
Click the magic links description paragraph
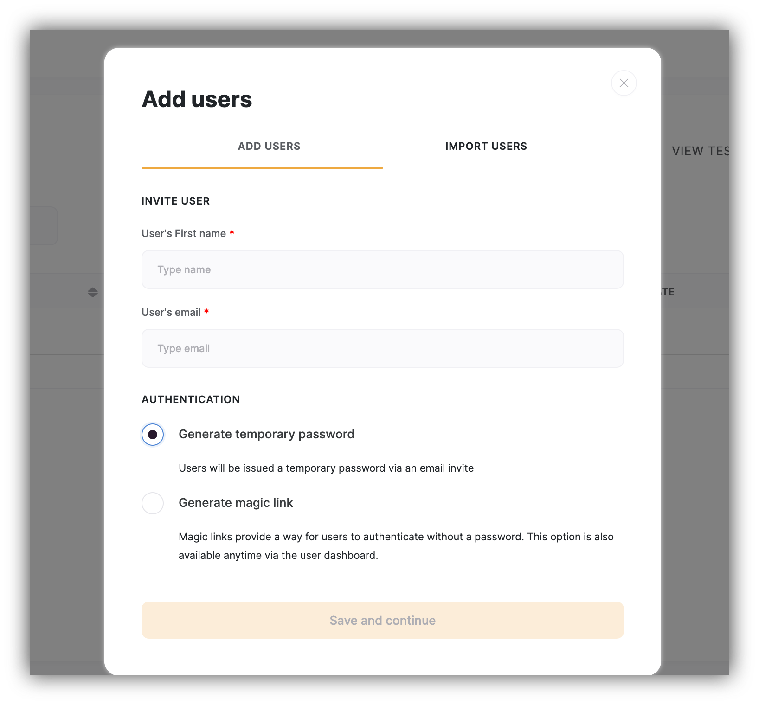tap(396, 546)
